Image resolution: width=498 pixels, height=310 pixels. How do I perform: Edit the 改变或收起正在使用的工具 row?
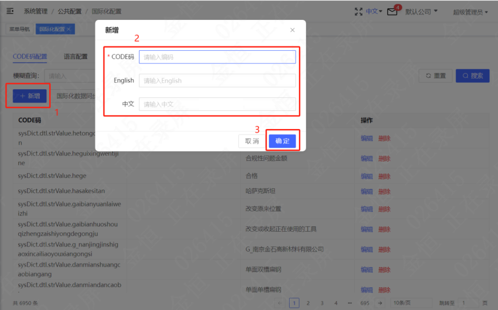tap(367, 229)
